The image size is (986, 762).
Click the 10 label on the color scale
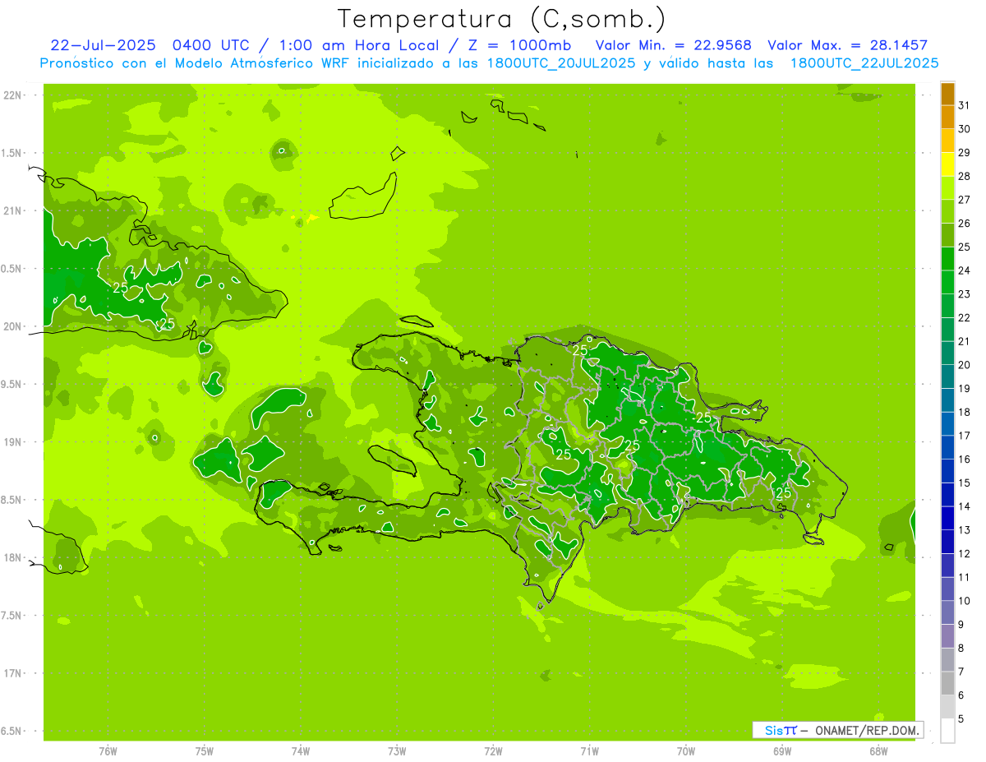coord(964,601)
